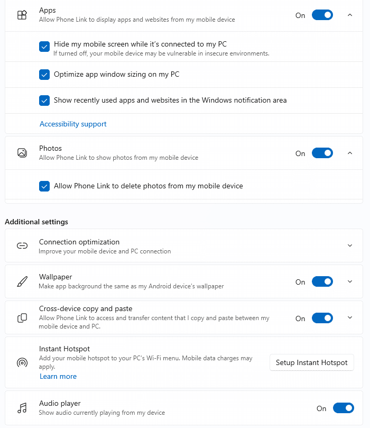
Task: Click the Audio player music note icon
Action: click(22, 408)
